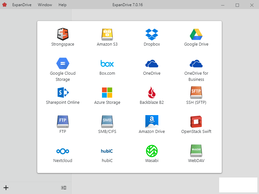
Task: Choose the Box.com logo
Action: (x=107, y=63)
